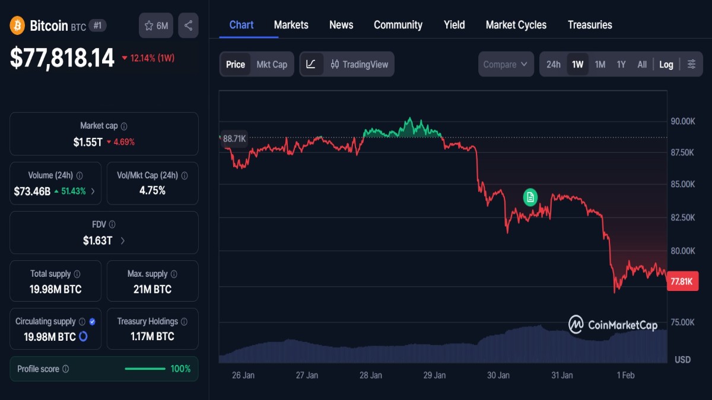Switch to candlestick view beside TradingView
This screenshot has height=400, width=712.
(335, 64)
